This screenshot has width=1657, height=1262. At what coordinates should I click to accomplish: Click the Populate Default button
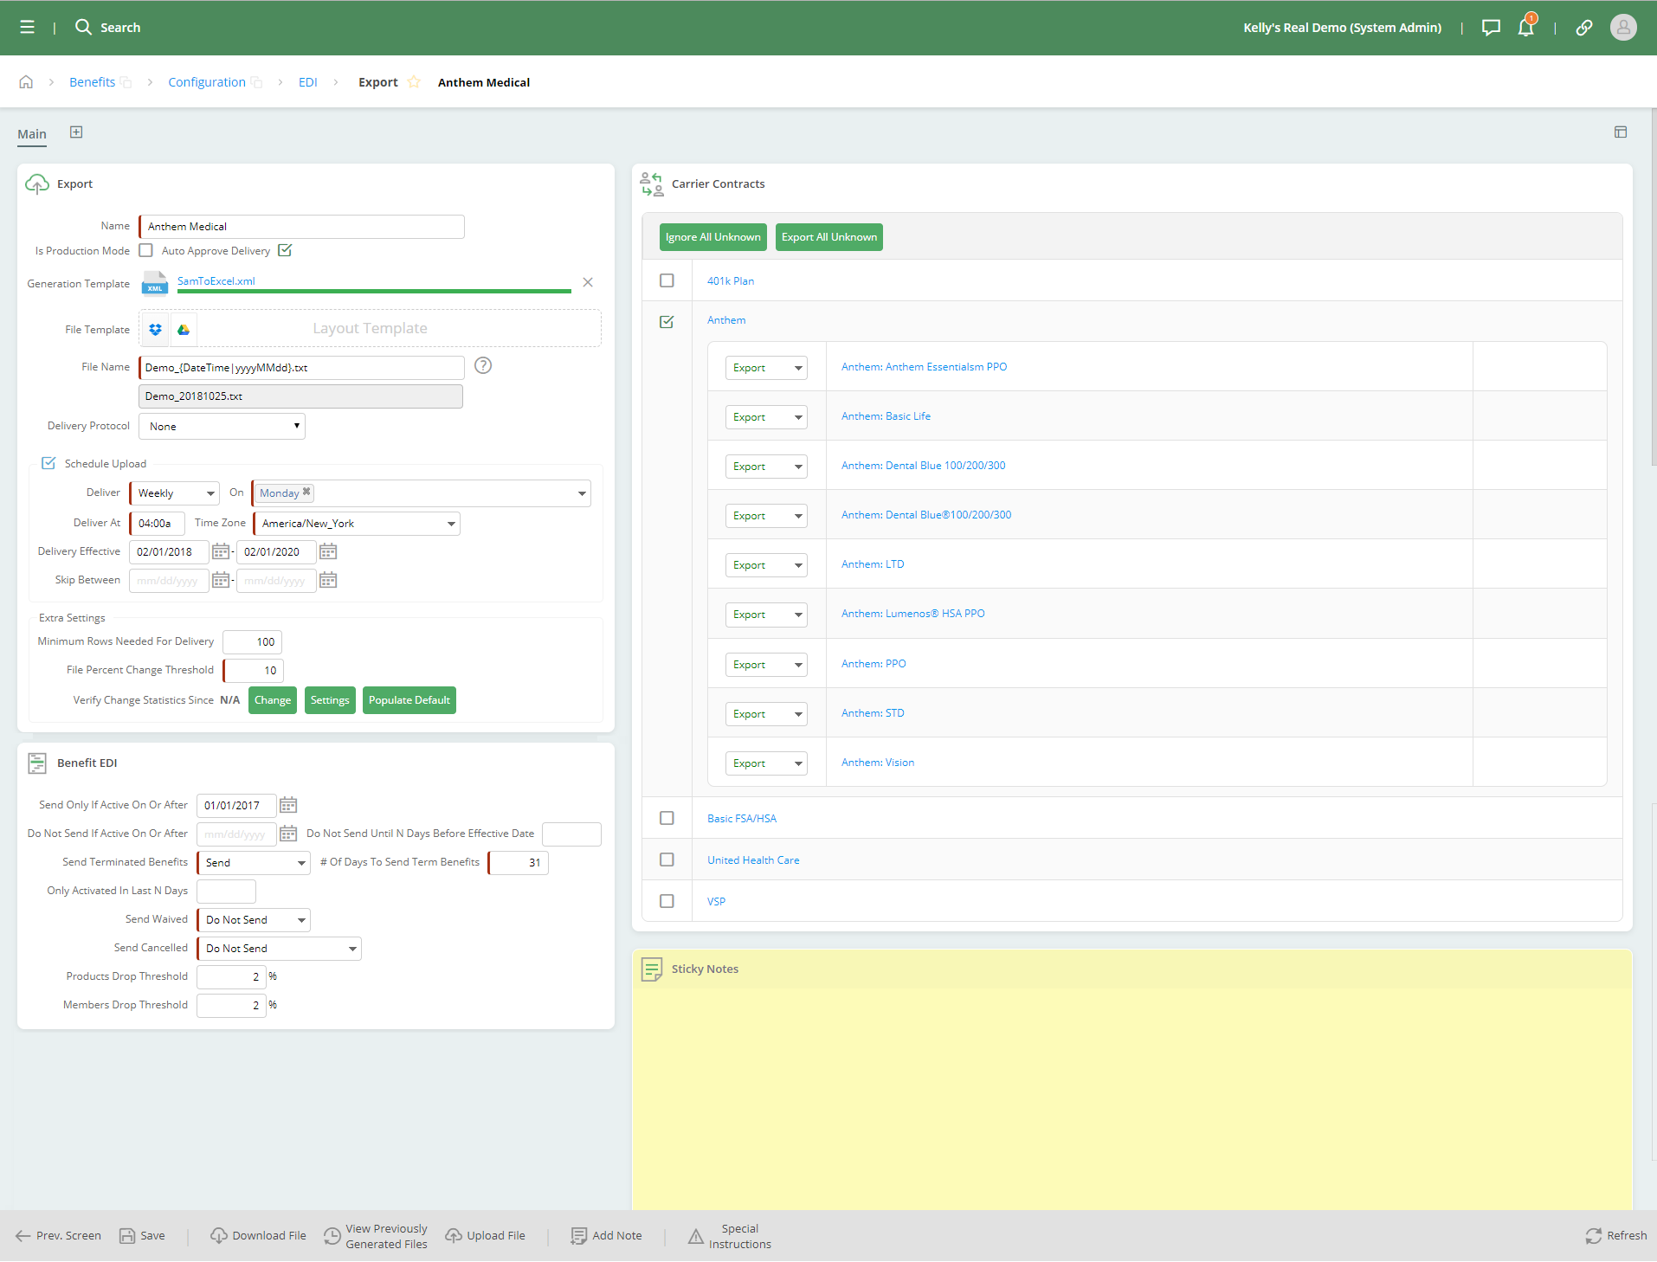tap(409, 700)
